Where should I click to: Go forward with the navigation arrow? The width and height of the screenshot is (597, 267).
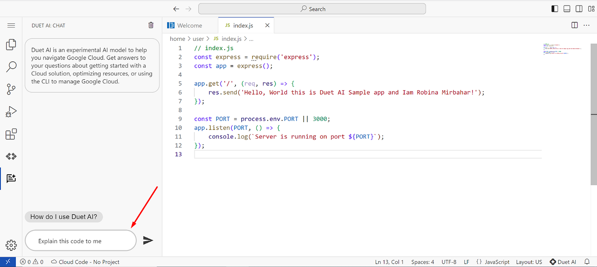pos(189,9)
